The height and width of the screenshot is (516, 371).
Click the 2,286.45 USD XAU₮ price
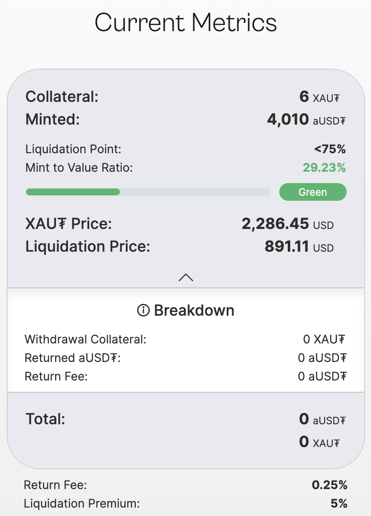287,223
